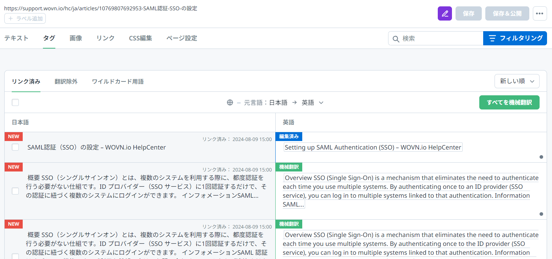The width and height of the screenshot is (552, 259).
Task: Click すべてを機械翻訳 button
Action: 509,102
